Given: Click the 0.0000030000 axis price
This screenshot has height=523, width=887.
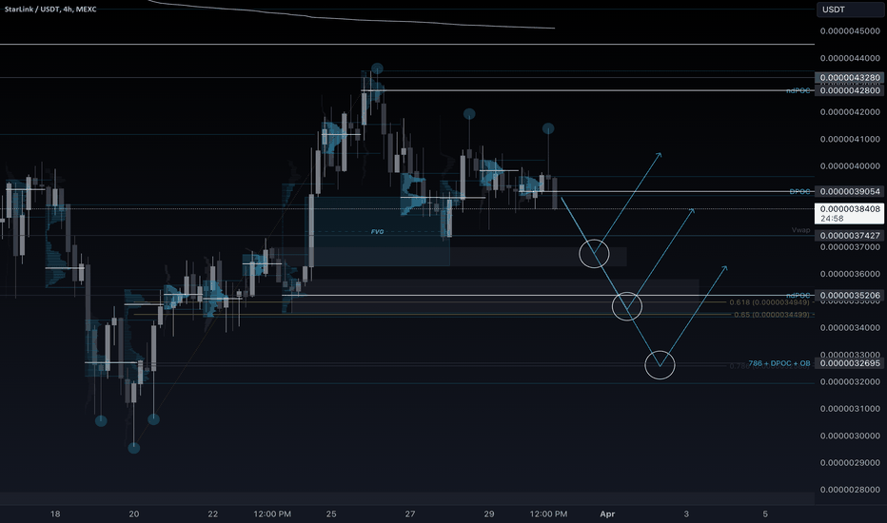Looking at the screenshot, I should 850,436.
